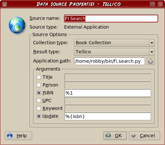The width and height of the screenshot is (165, 145).
Task: Click the Update argument field with %{isbn}
Action: click(x=108, y=116)
